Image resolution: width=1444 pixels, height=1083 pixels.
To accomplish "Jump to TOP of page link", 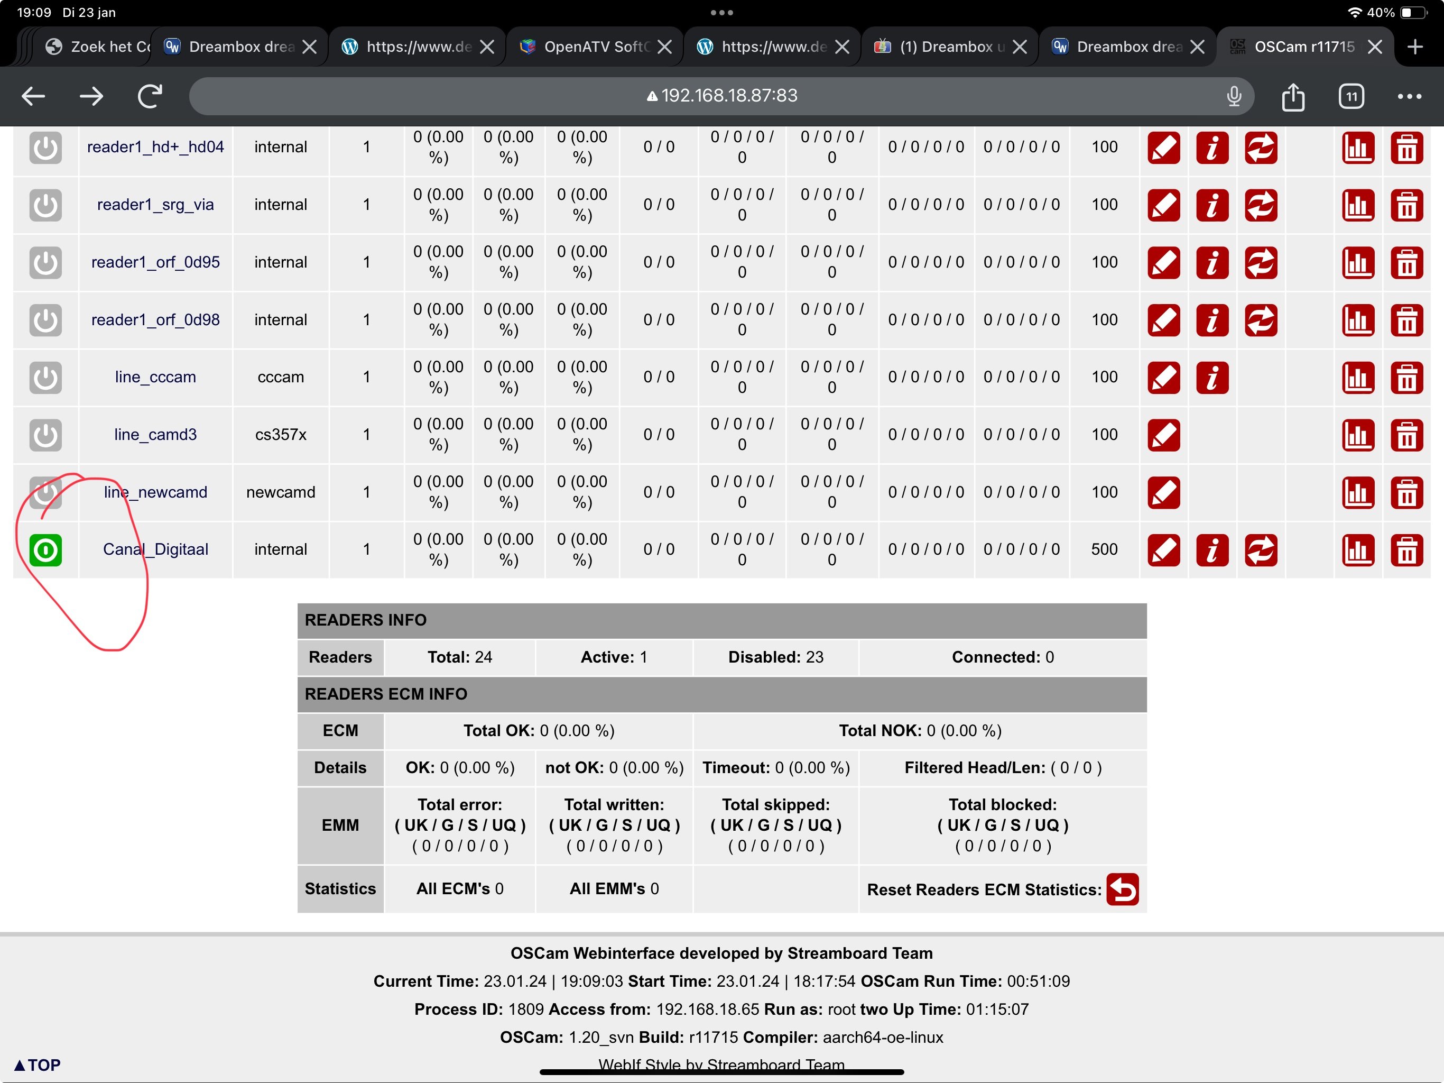I will point(37,1064).
